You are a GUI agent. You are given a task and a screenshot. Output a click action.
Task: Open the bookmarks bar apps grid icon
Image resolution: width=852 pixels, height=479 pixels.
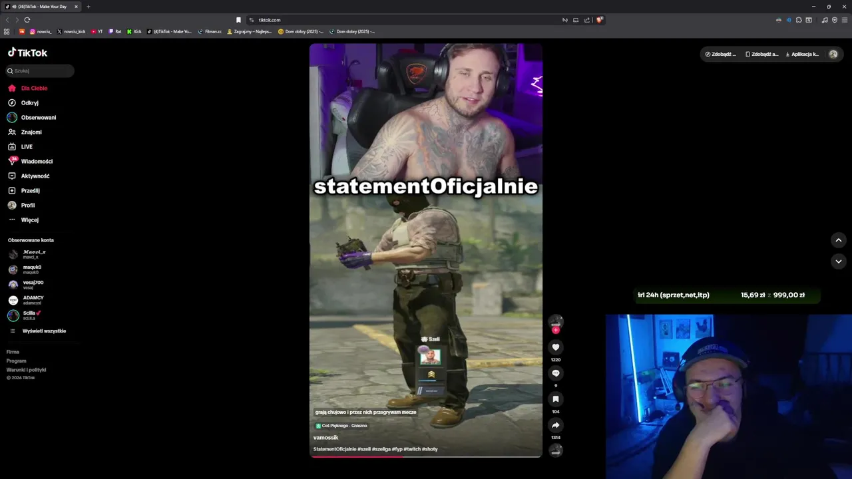point(7,31)
